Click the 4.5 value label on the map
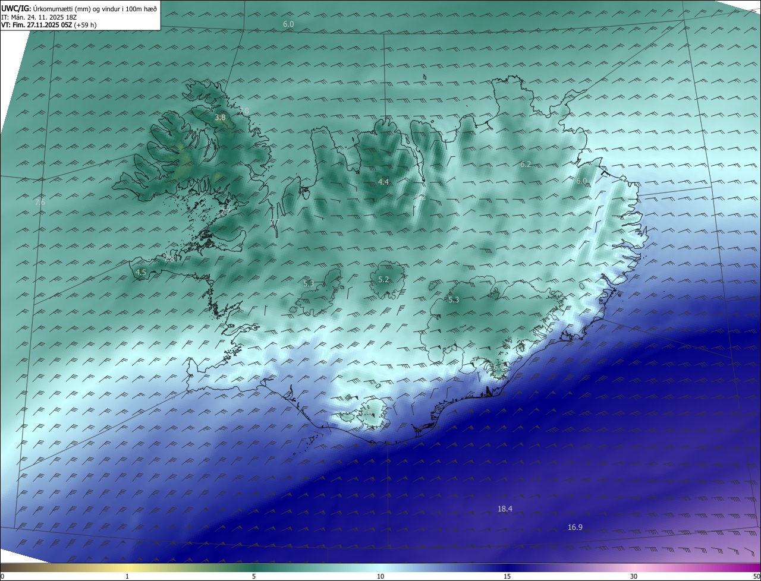This screenshot has height=581, width=761. 141,272
